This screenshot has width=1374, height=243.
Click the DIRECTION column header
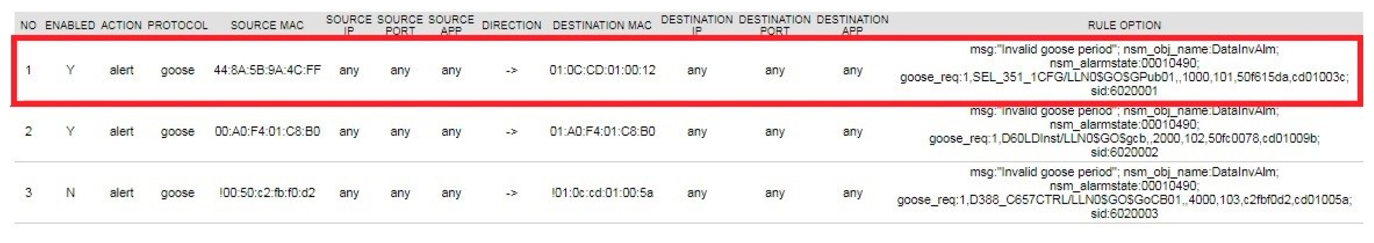pos(511,25)
